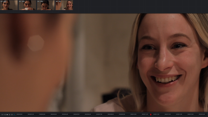Click the teal icon beside playback controls

click(15, 114)
